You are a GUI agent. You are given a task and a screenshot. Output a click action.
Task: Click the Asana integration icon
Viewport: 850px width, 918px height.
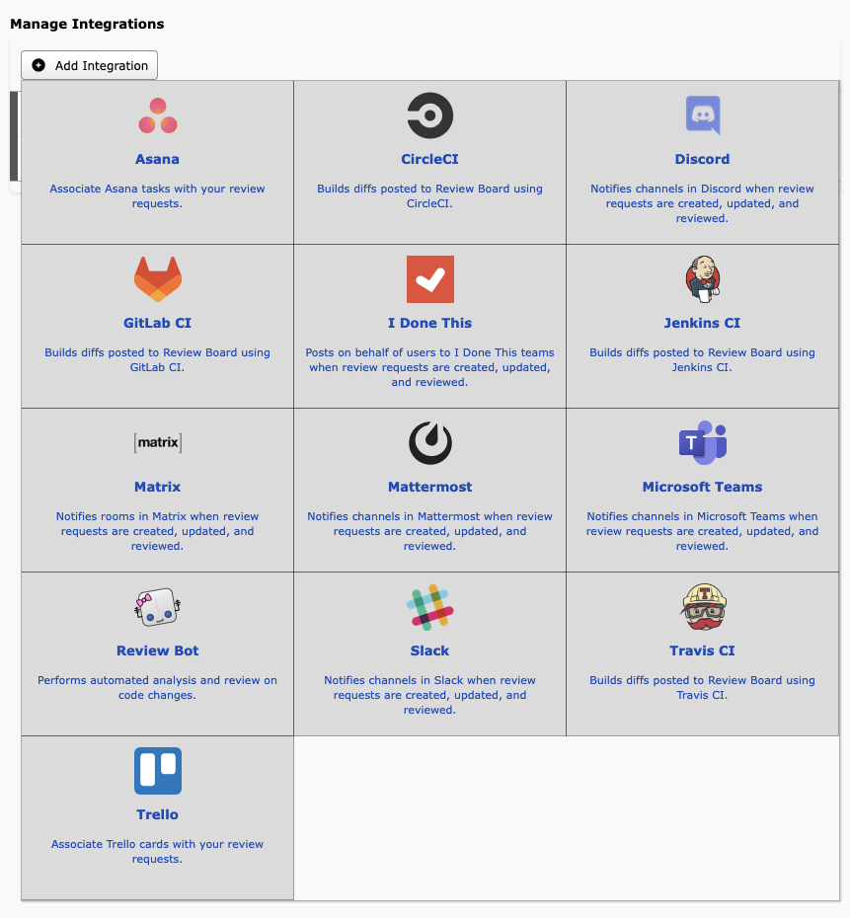(x=157, y=115)
